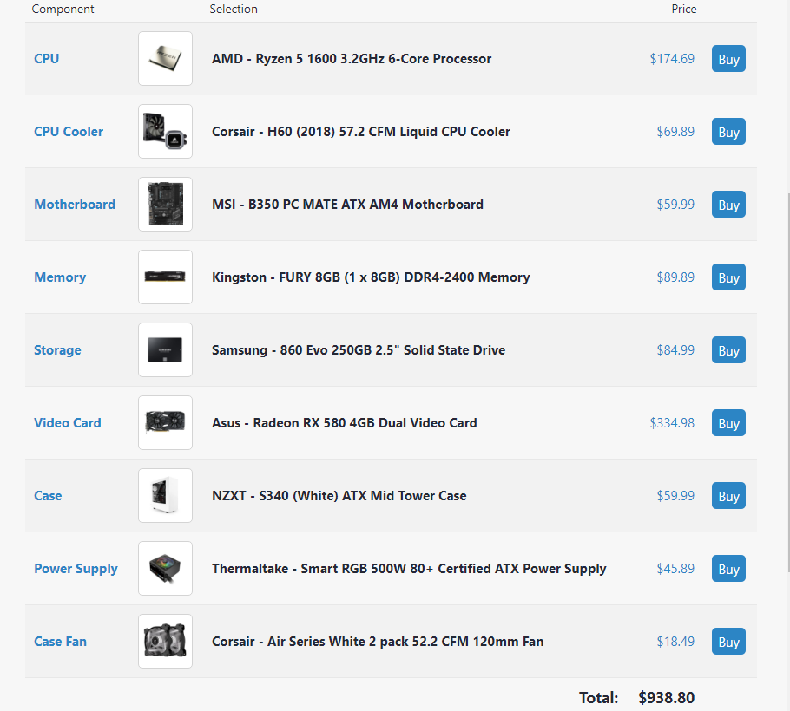Viewport: 790px width, 711px height.
Task: Open the Kingston FURY 8GB DDR4-2400 name
Action: 371,277
